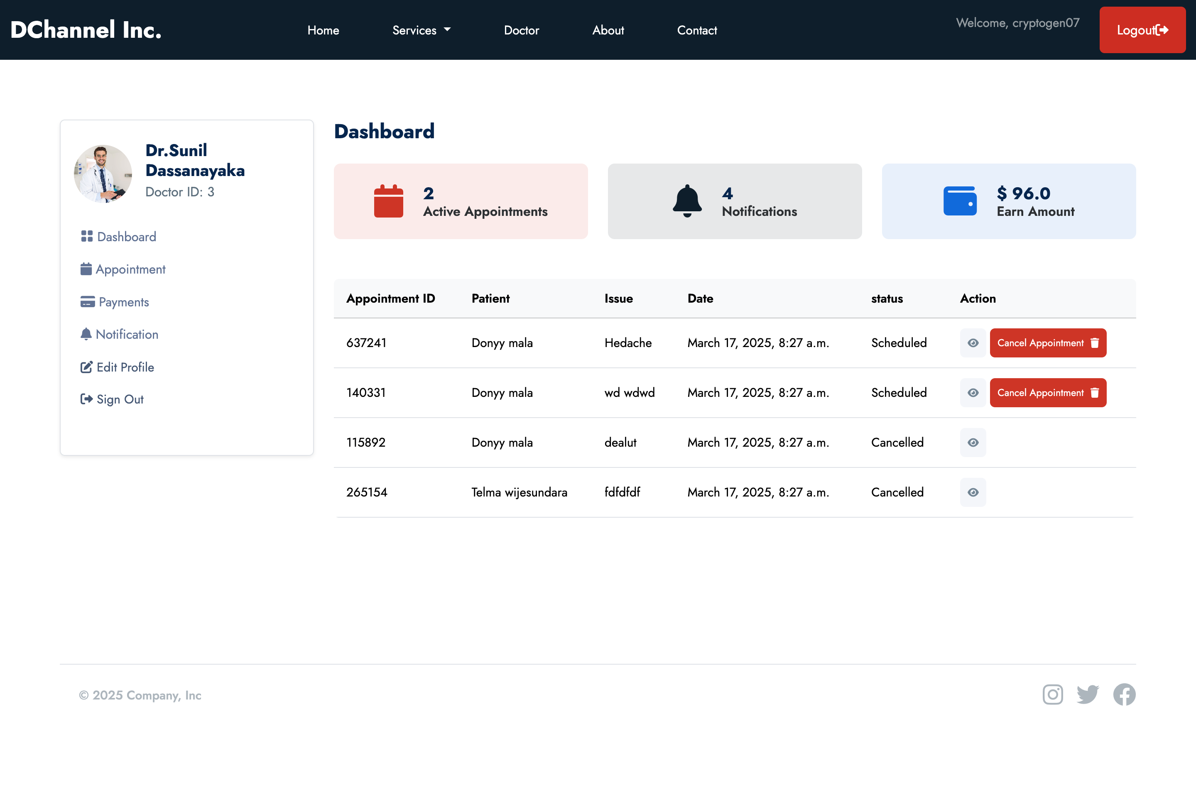Click the Instagram icon in footer
Screen dimensions: 1196x812
point(1052,694)
